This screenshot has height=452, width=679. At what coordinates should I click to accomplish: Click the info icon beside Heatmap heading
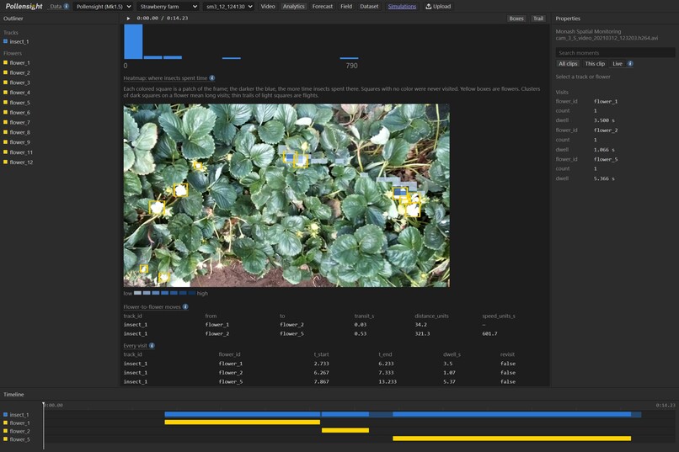coord(212,78)
